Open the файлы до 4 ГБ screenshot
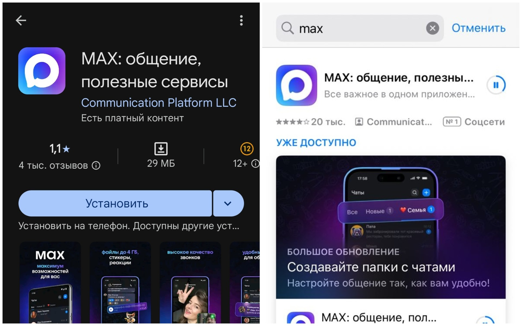The image size is (522, 326). [120, 283]
